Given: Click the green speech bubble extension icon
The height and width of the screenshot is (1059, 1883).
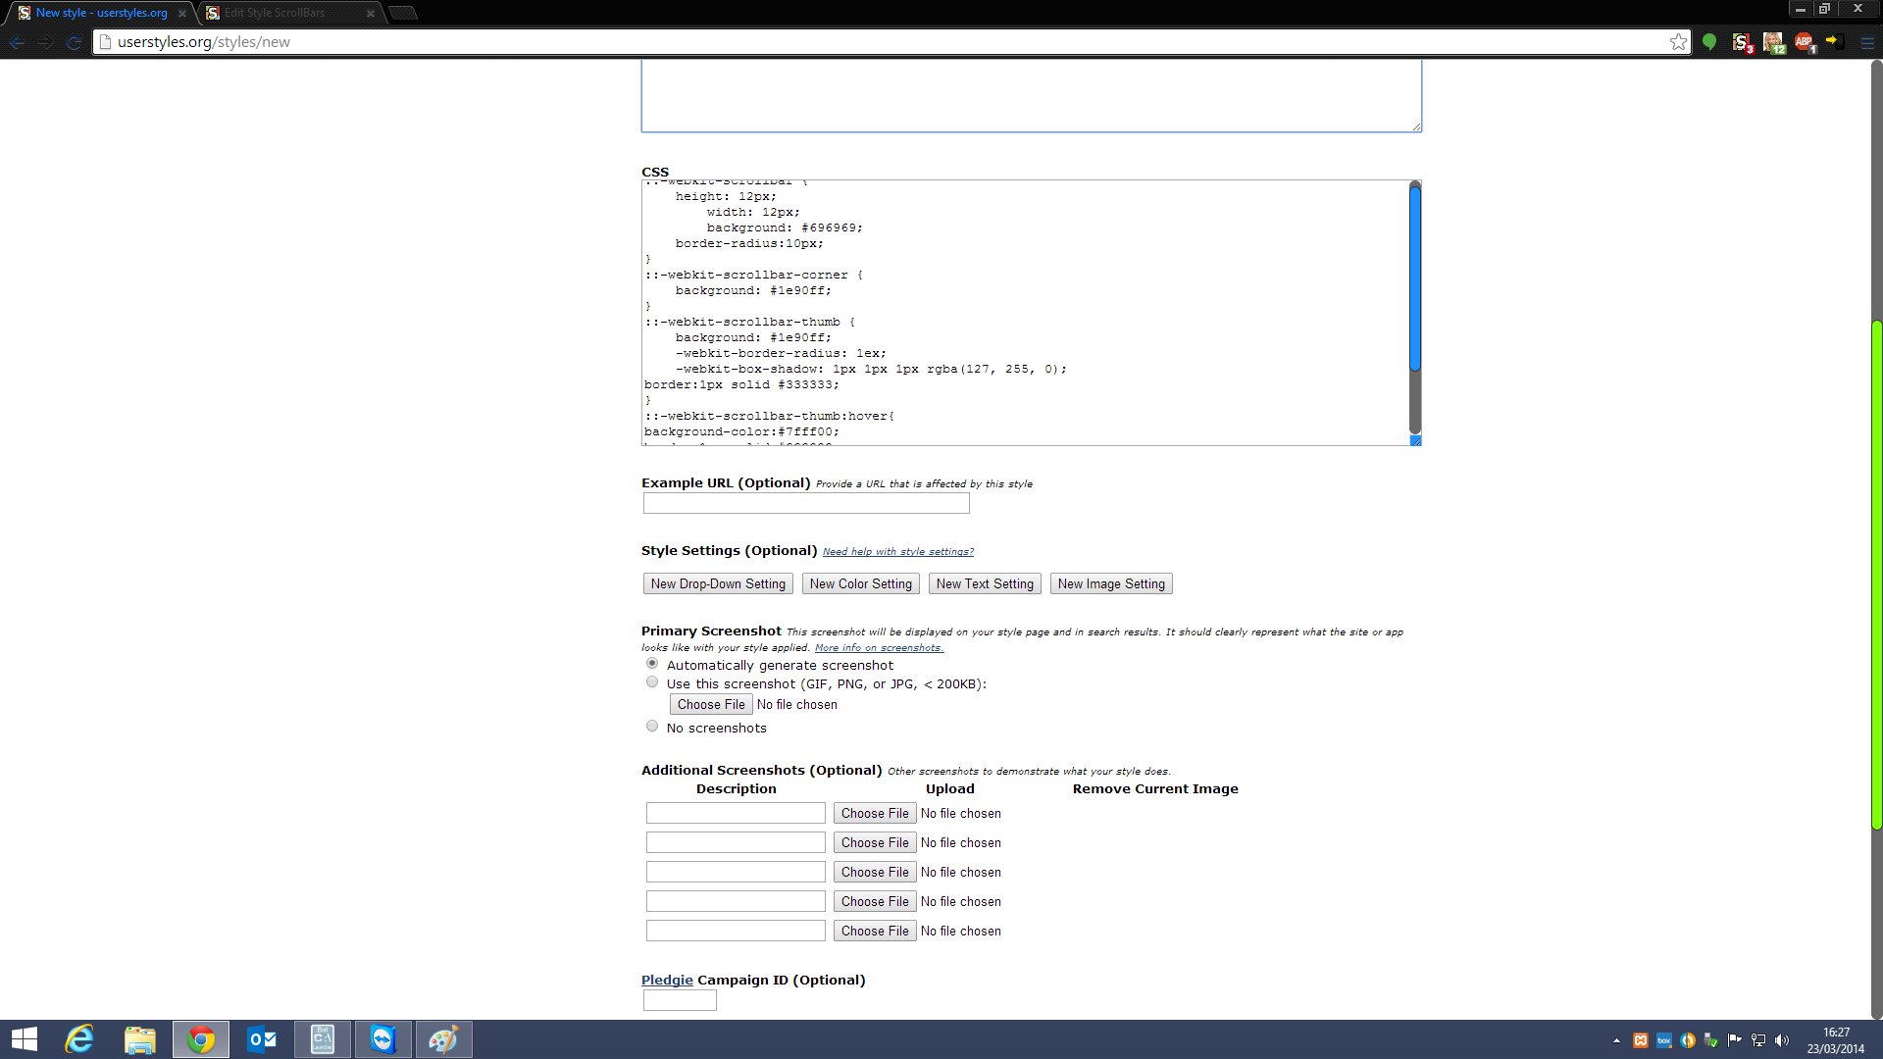Looking at the screenshot, I should [1709, 42].
